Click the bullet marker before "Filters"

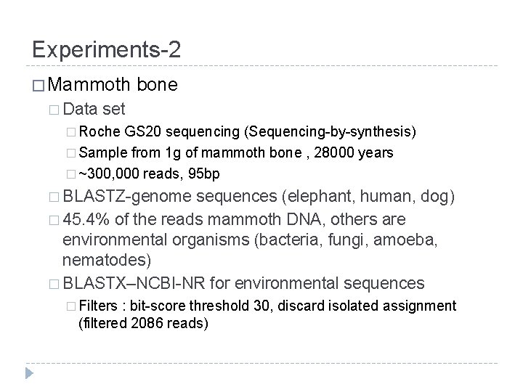70,306
